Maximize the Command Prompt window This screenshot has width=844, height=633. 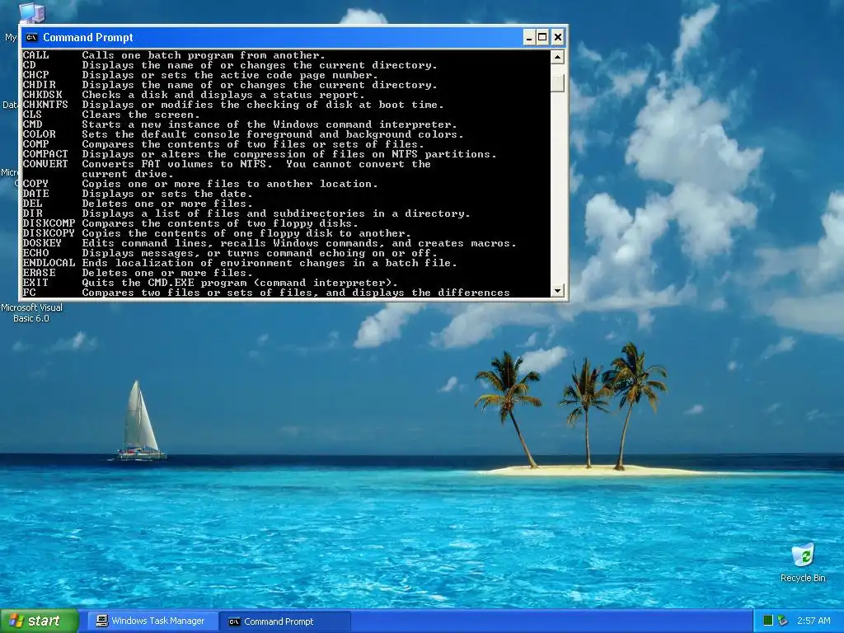coord(542,37)
